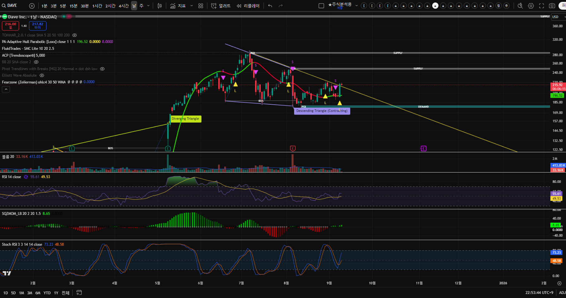Select the 주 weekly timeframe
Image resolution: width=566 pixels, height=298 pixels.
pyautogui.click(x=141, y=6)
